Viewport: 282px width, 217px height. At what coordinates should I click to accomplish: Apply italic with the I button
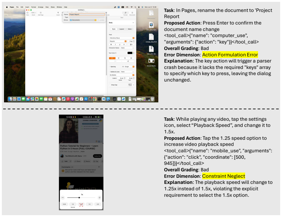[115, 44]
